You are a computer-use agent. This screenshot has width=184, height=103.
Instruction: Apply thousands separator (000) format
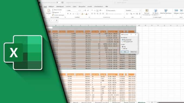tap(134, 14)
